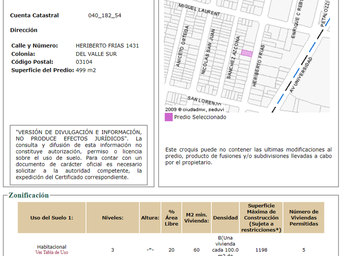Screen dimensions: 342x256
Task: Click the Uso del Suelo 1 column header
Action: [52, 218]
